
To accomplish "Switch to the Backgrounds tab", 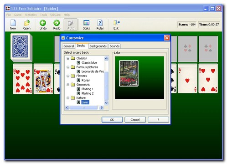I will [x=98, y=46].
